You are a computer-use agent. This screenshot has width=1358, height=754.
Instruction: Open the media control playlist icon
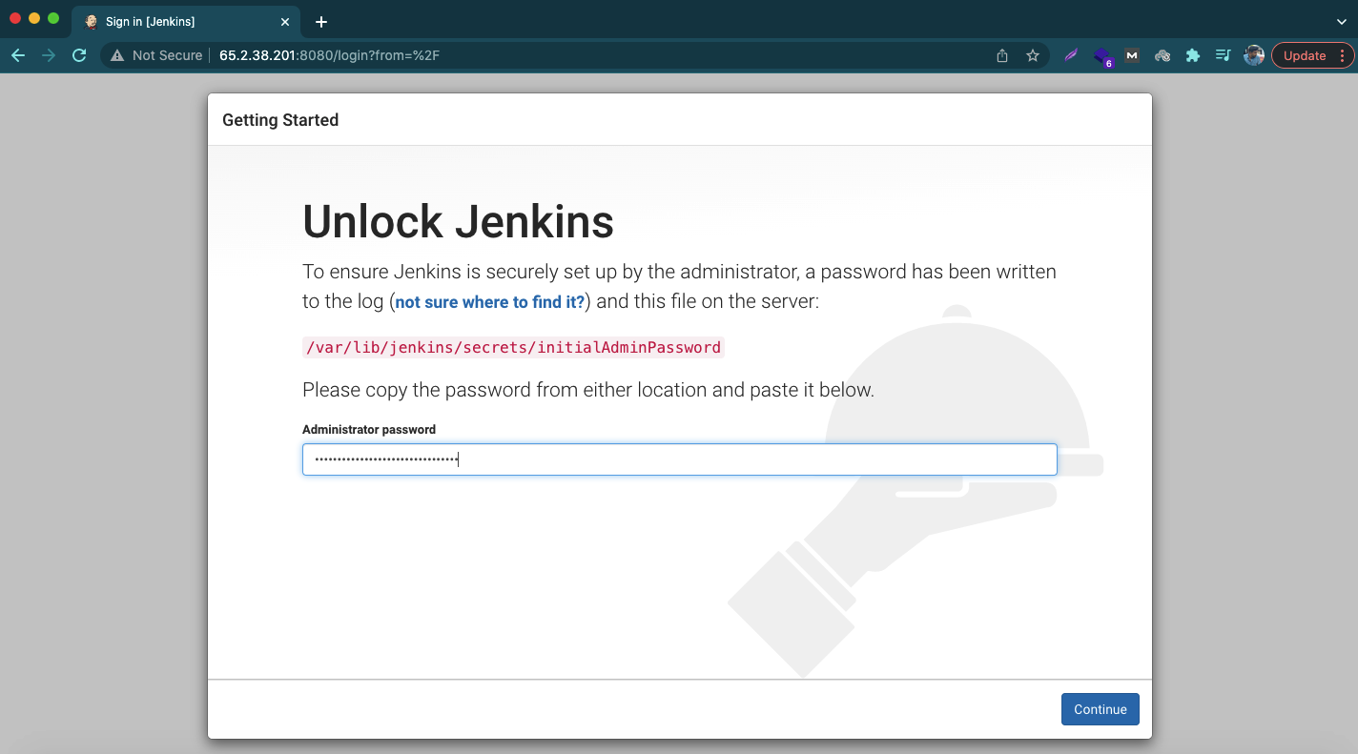pyautogui.click(x=1224, y=55)
